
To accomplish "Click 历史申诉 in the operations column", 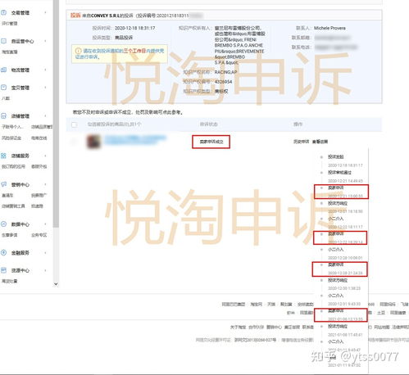I will point(302,142).
